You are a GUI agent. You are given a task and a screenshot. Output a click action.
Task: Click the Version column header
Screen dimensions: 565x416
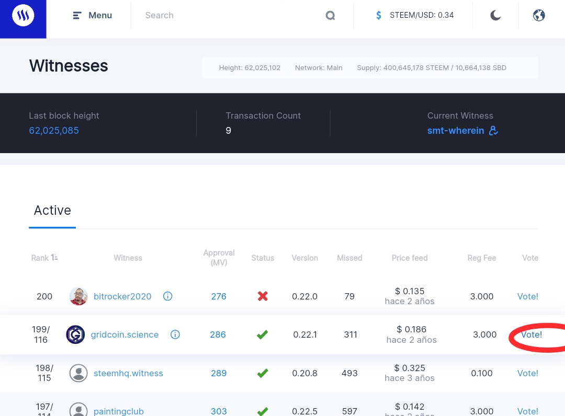coord(305,258)
